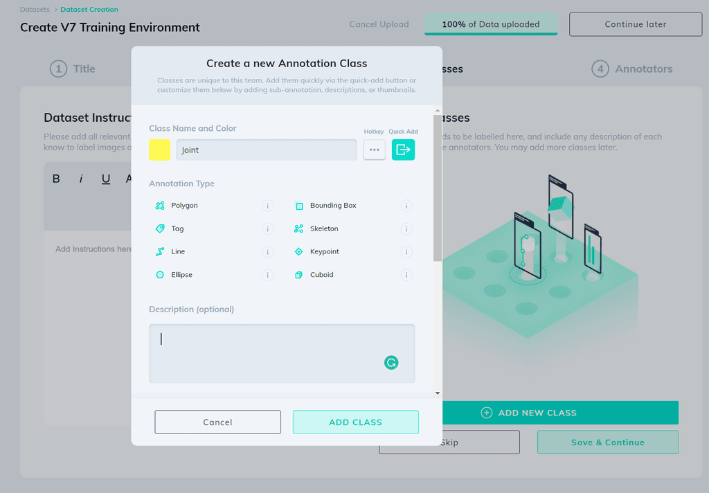709x493 pixels.
Task: Toggle underline formatting in instructions editor
Action: coord(106,178)
